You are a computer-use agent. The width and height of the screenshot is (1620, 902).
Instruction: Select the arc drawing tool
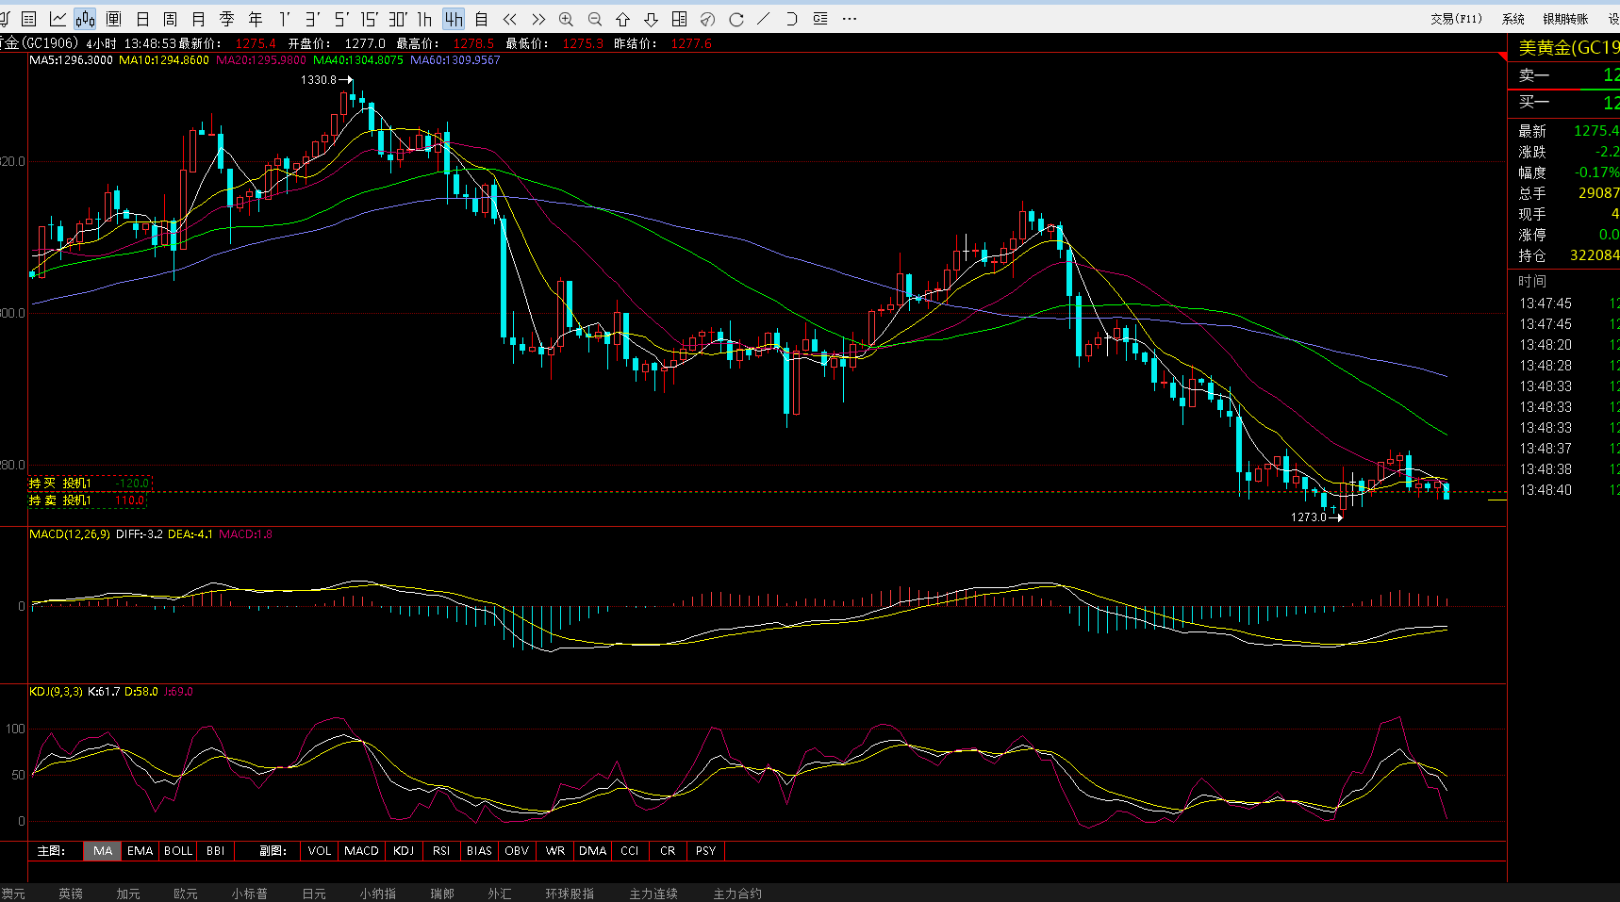coord(792,19)
